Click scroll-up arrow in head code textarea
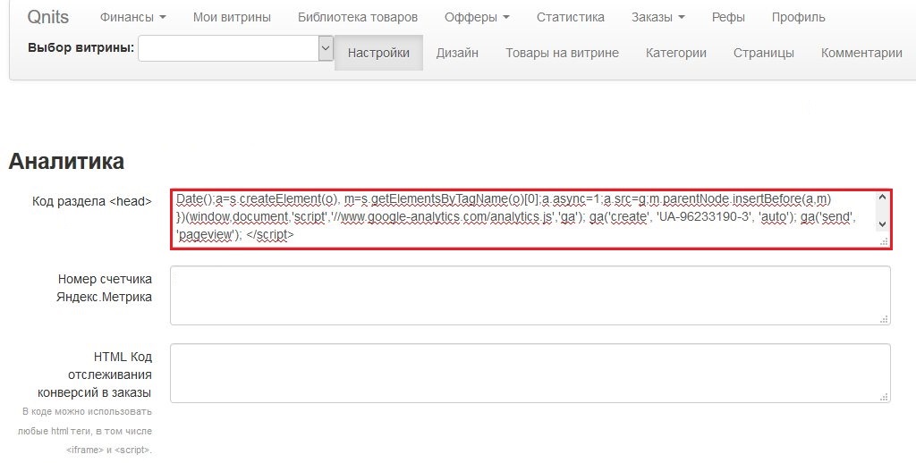This screenshot has width=916, height=463. coord(882,198)
